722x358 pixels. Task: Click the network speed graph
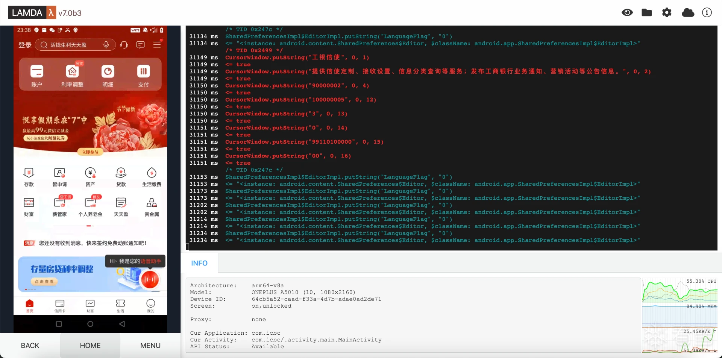point(680,340)
